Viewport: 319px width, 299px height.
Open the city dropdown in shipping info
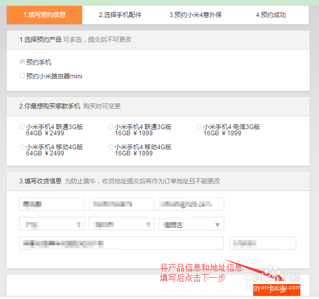(x=122, y=224)
